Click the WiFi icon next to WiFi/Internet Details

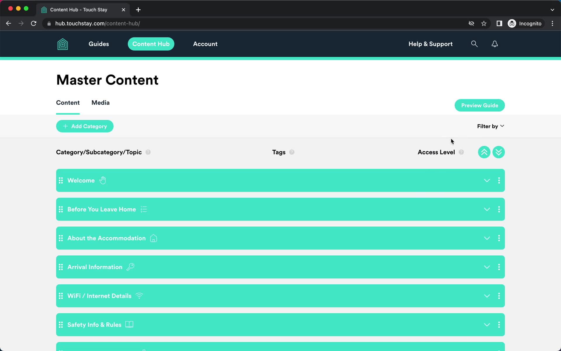pos(139,296)
